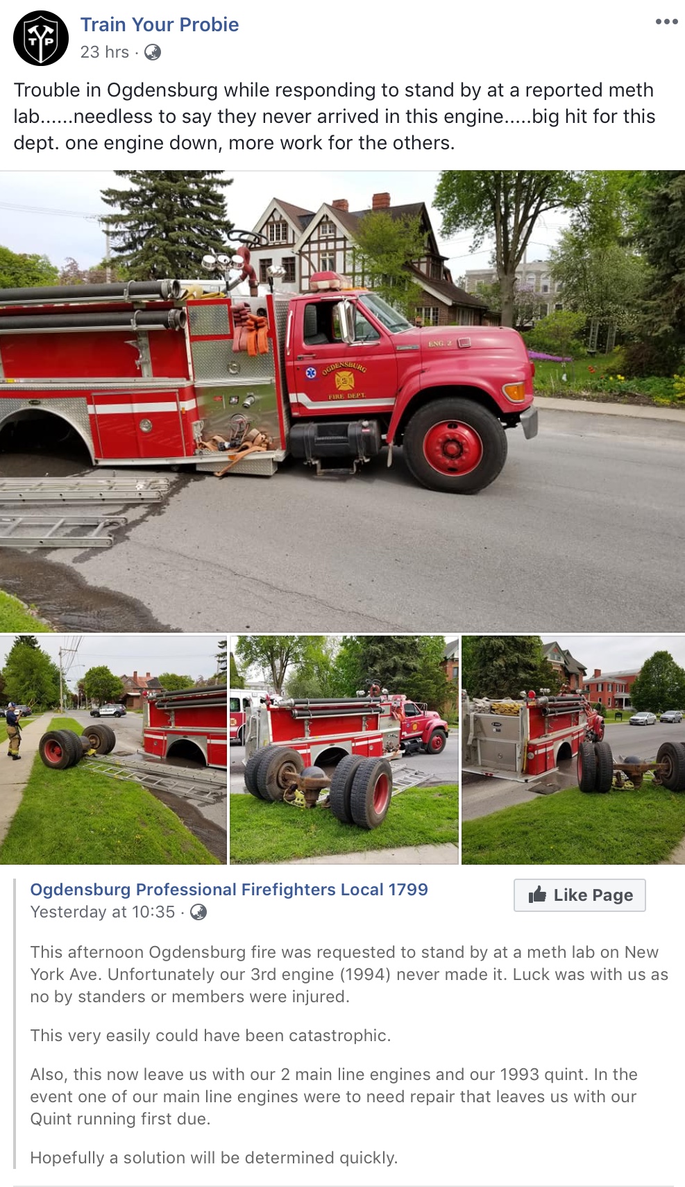Click the Like Page button
Screen dimensions: 685x1187
(x=580, y=895)
